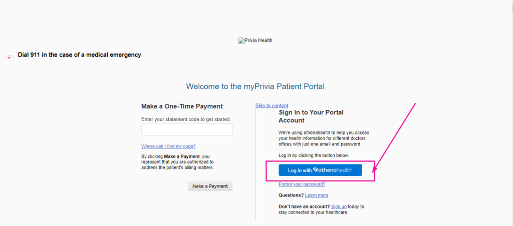Click the red emergency alert icon
The height and width of the screenshot is (226, 513).
pos(9,57)
